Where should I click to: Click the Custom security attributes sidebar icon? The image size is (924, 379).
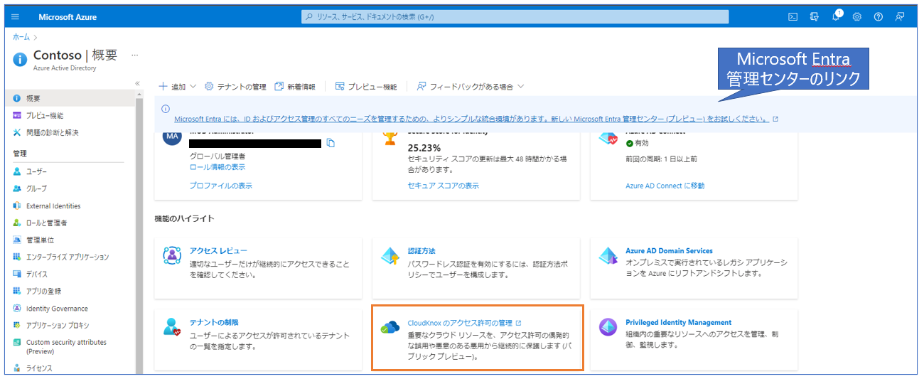coord(17,343)
